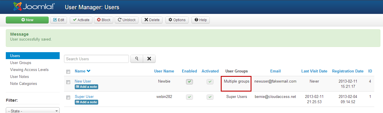
Task: Click the Unblock toolbar button
Action: [x=127, y=20]
